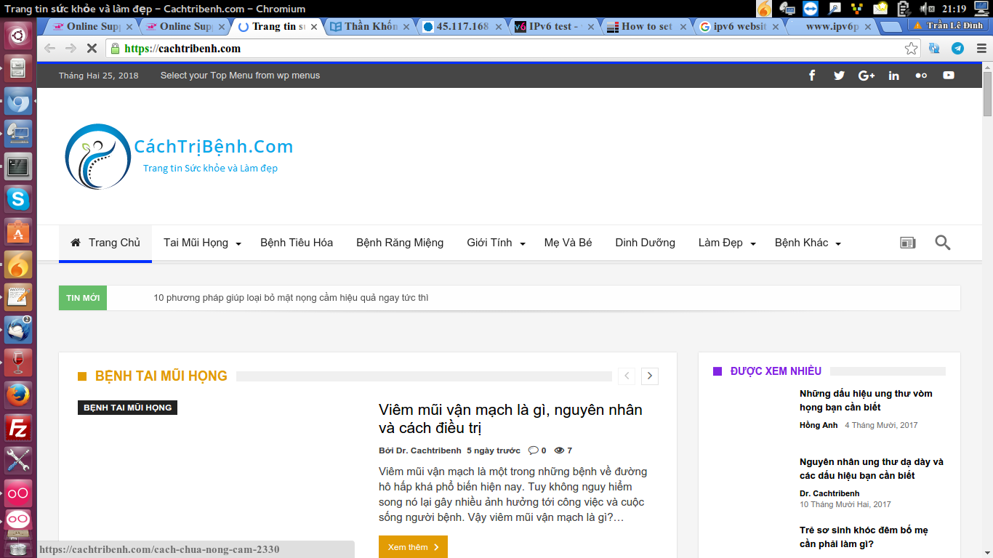Open the Flickr social icon
Image resolution: width=993 pixels, height=558 pixels.
tap(921, 76)
